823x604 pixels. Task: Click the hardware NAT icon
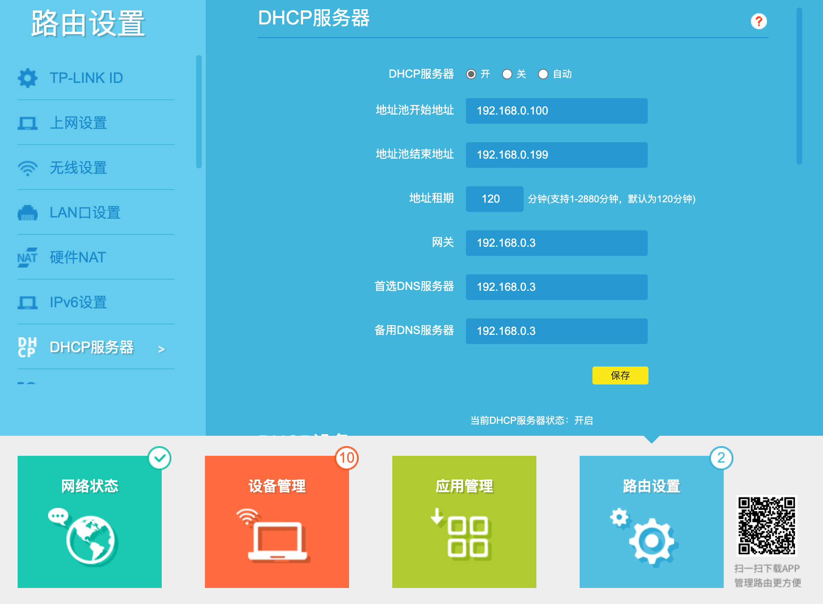coord(27,258)
